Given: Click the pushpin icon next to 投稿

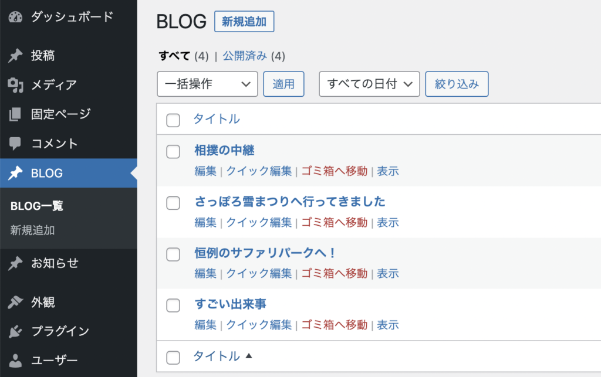Looking at the screenshot, I should 15,56.
